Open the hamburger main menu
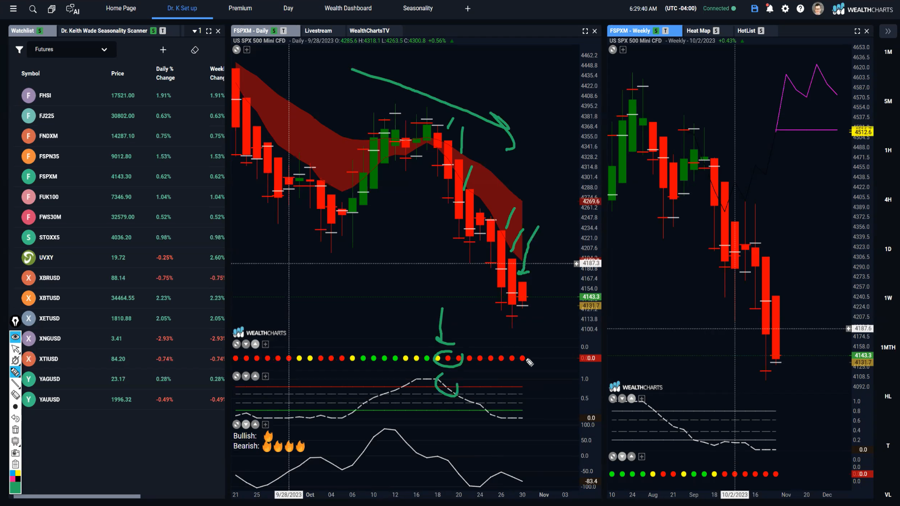Image resolution: width=900 pixels, height=506 pixels. click(x=13, y=8)
